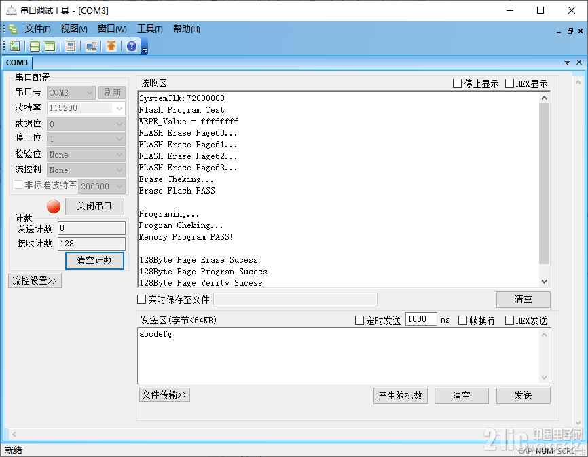Open the 窗口(W) menu
The width and height of the screenshot is (588, 457).
pyautogui.click(x=112, y=29)
